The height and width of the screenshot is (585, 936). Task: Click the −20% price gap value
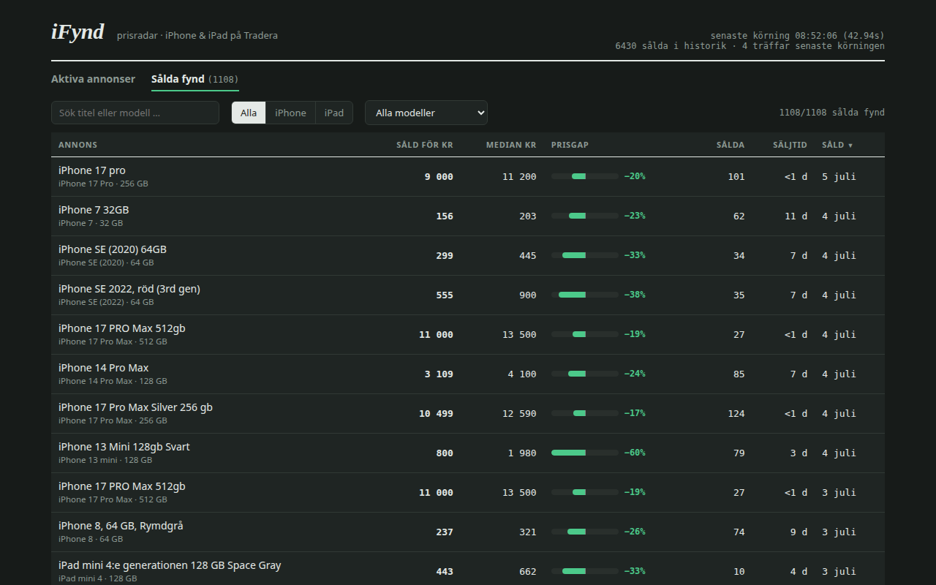[x=635, y=176]
